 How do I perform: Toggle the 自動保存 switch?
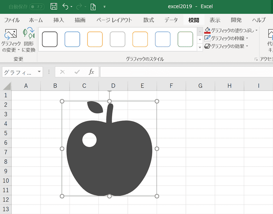pos(37,7)
